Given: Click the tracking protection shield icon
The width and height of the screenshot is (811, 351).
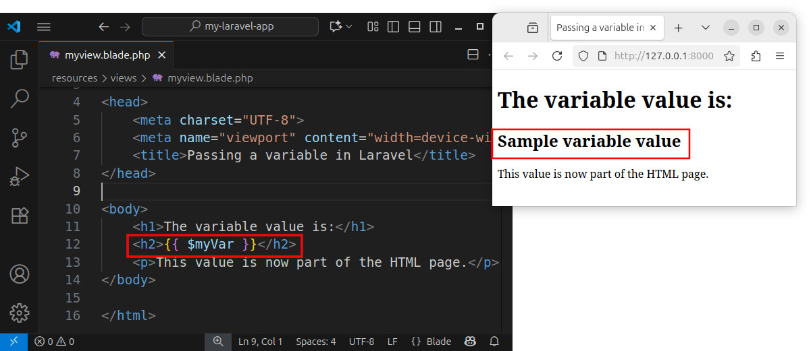Looking at the screenshot, I should (x=584, y=56).
